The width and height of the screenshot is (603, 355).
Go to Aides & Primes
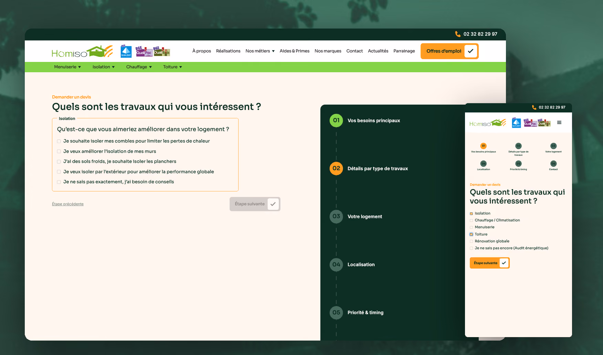294,51
